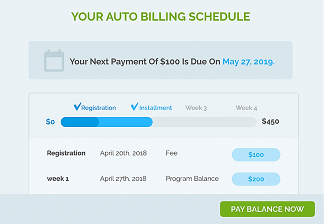Click the Registration row title
Viewport: 324px width, 224px height.
(66, 153)
